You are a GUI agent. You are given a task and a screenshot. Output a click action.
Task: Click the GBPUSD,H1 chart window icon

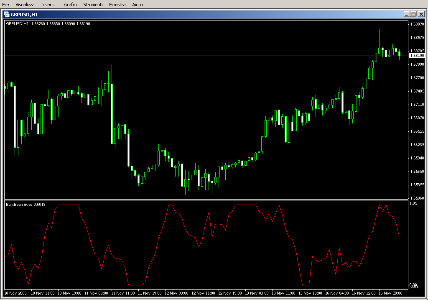coord(6,15)
